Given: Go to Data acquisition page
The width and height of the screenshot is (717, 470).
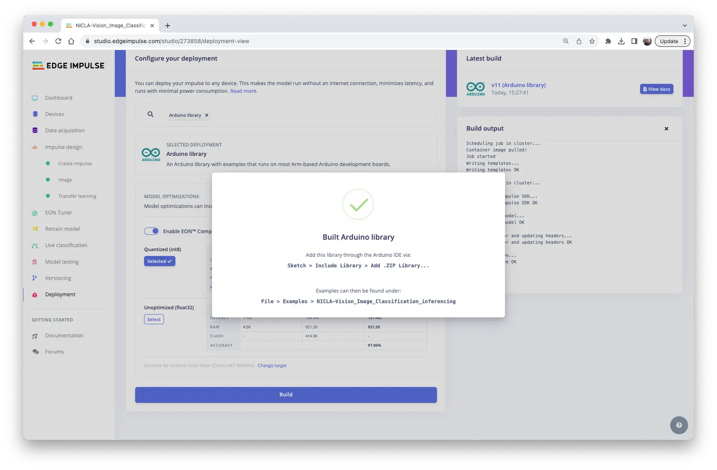Looking at the screenshot, I should point(64,131).
